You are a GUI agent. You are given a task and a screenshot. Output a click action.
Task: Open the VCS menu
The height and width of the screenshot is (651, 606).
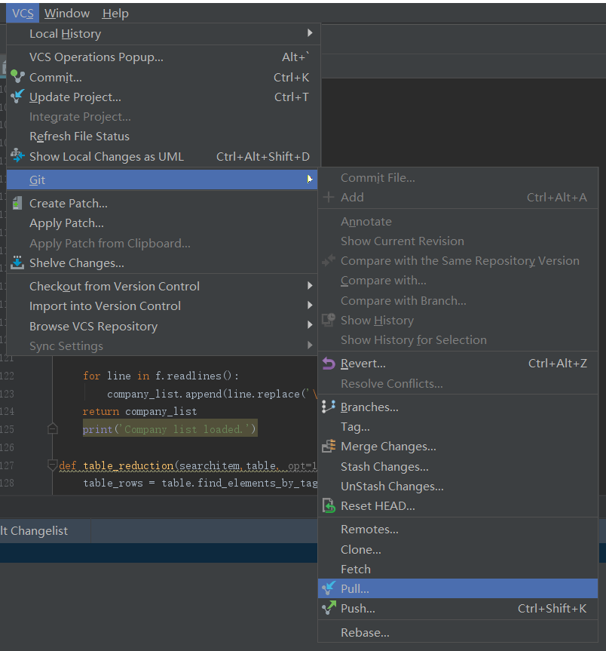pyautogui.click(x=23, y=14)
